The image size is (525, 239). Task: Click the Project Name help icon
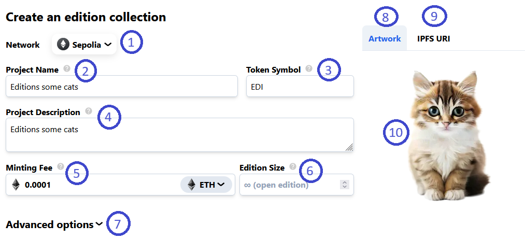[x=66, y=68]
